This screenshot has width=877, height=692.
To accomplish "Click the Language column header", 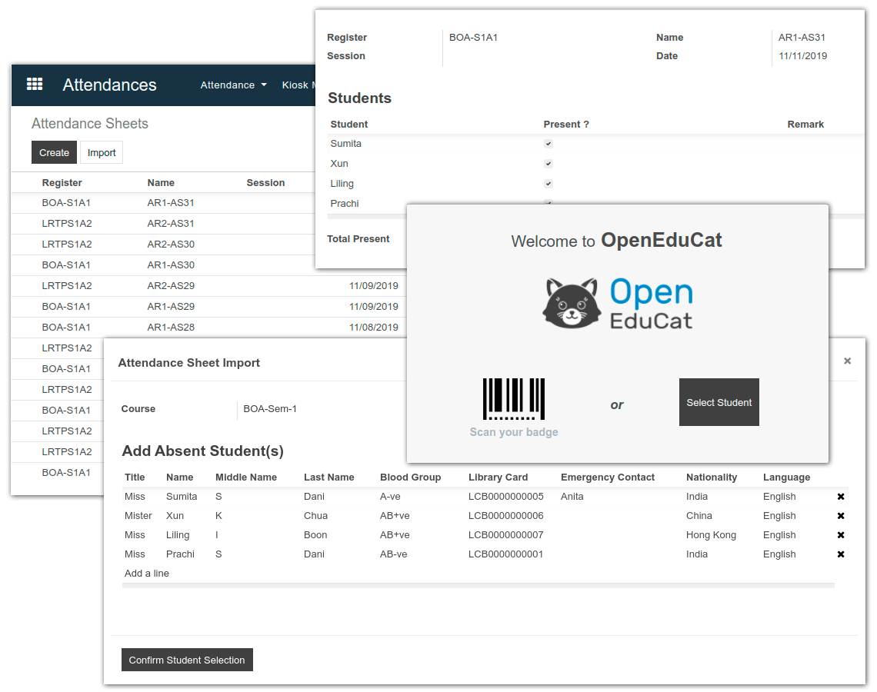I will click(x=786, y=477).
